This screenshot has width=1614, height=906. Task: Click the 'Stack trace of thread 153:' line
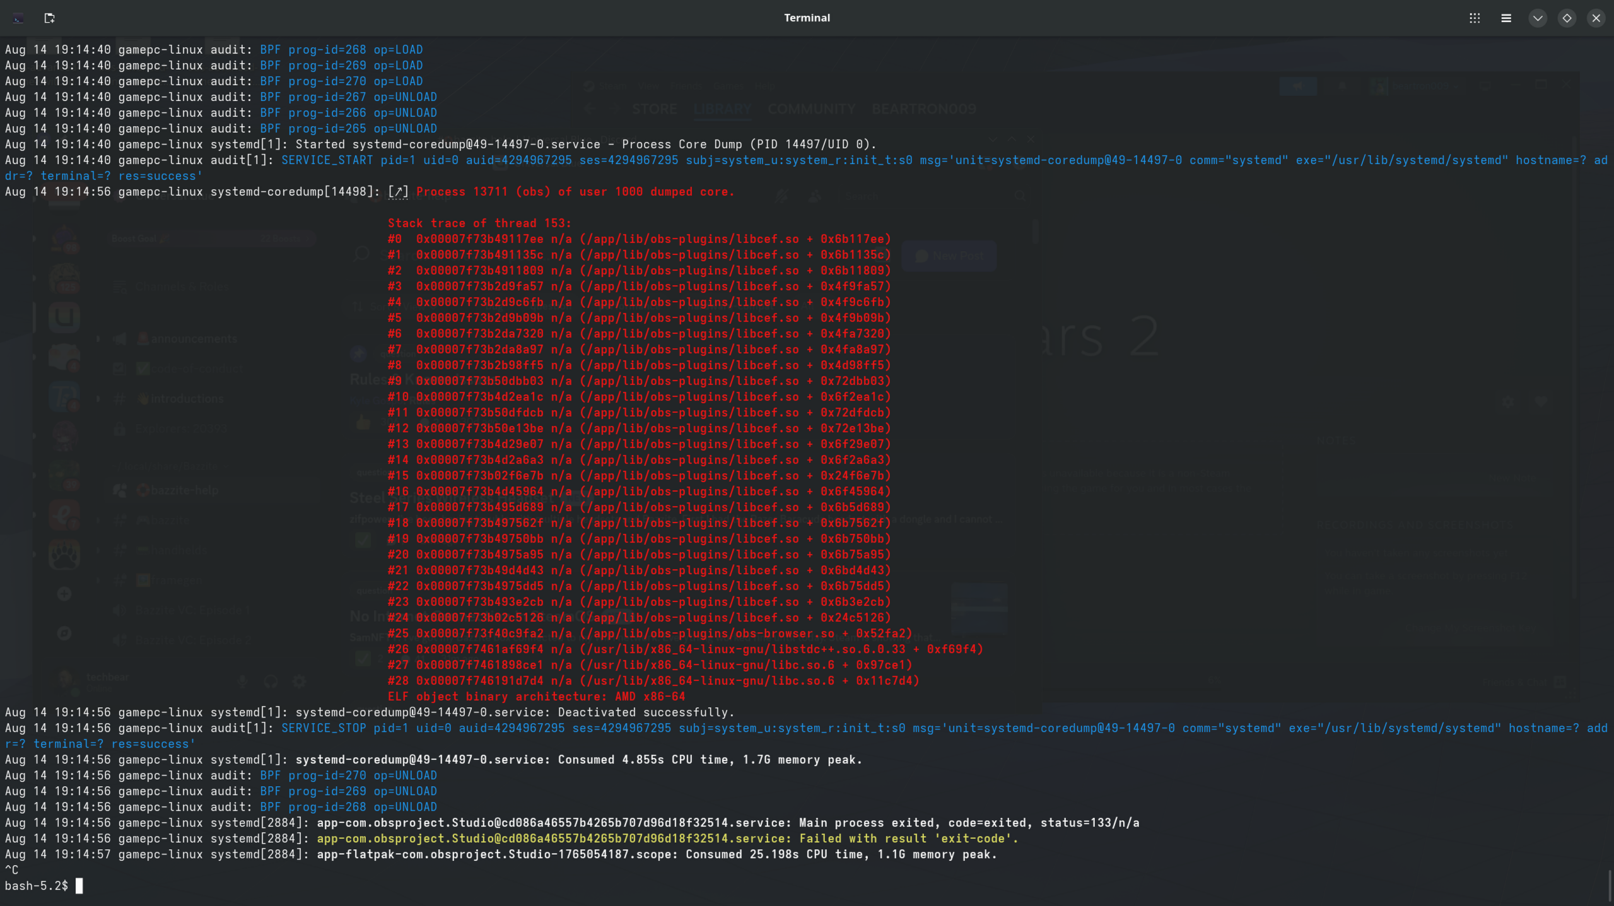tap(479, 223)
